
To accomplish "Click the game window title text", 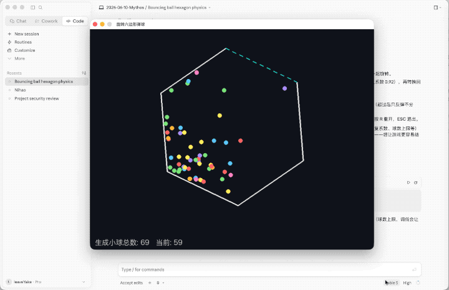I will coord(130,24).
